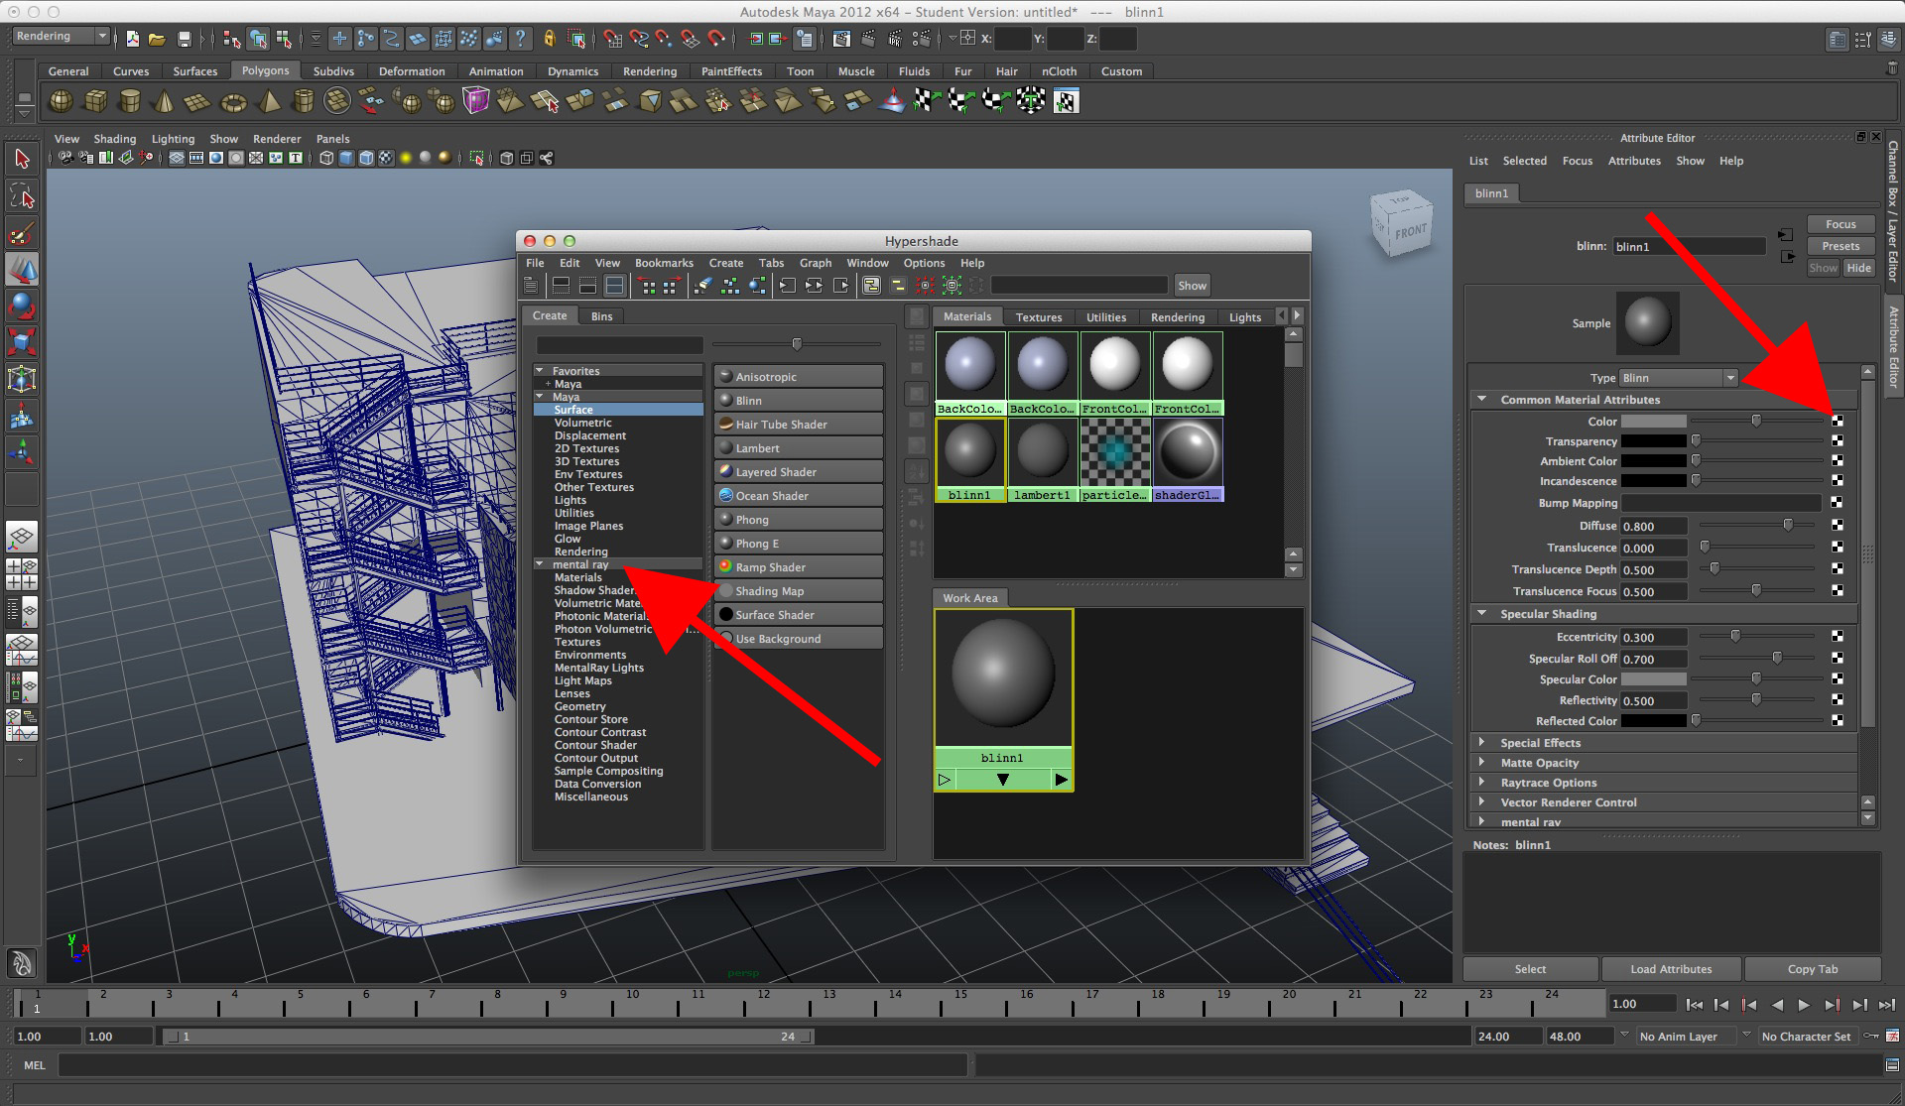This screenshot has height=1106, width=1905.
Task: Select the polygon sphere shelf icon
Action: click(62, 101)
